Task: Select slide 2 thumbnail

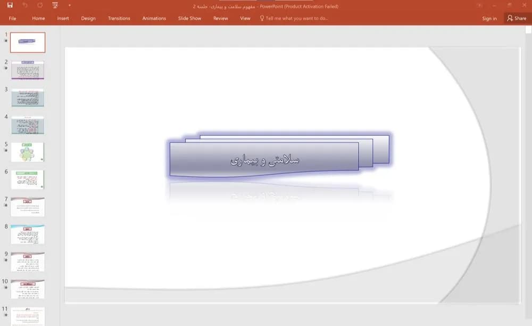Action: (28, 70)
